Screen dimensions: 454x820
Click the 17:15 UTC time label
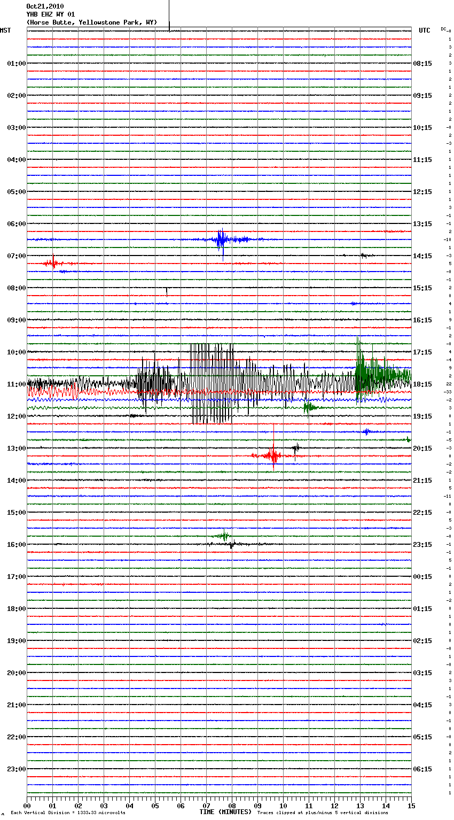tap(422, 352)
